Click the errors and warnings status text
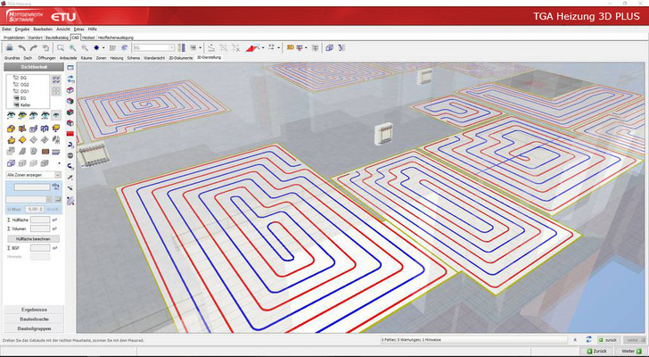649x357 pixels. 411,340
